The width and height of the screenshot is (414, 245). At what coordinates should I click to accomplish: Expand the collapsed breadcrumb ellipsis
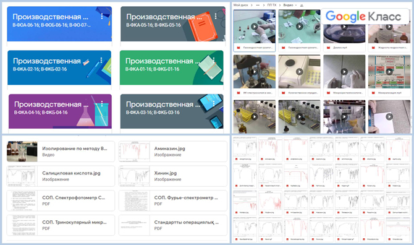(x=258, y=6)
